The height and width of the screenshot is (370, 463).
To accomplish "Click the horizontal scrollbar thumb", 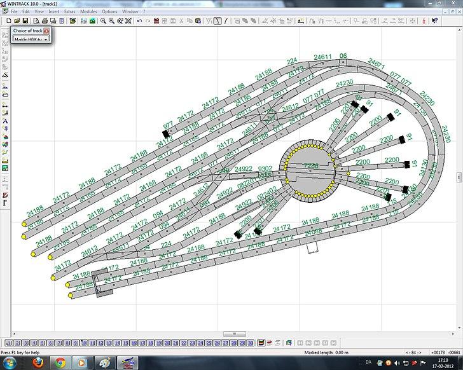I will pyautogui.click(x=235, y=334).
